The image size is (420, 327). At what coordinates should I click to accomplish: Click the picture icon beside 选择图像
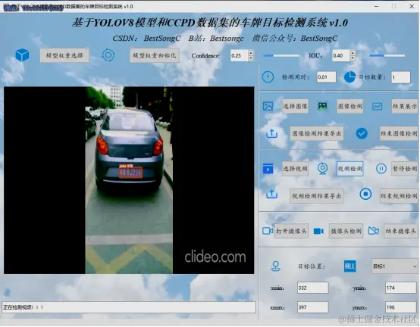[x=268, y=106]
